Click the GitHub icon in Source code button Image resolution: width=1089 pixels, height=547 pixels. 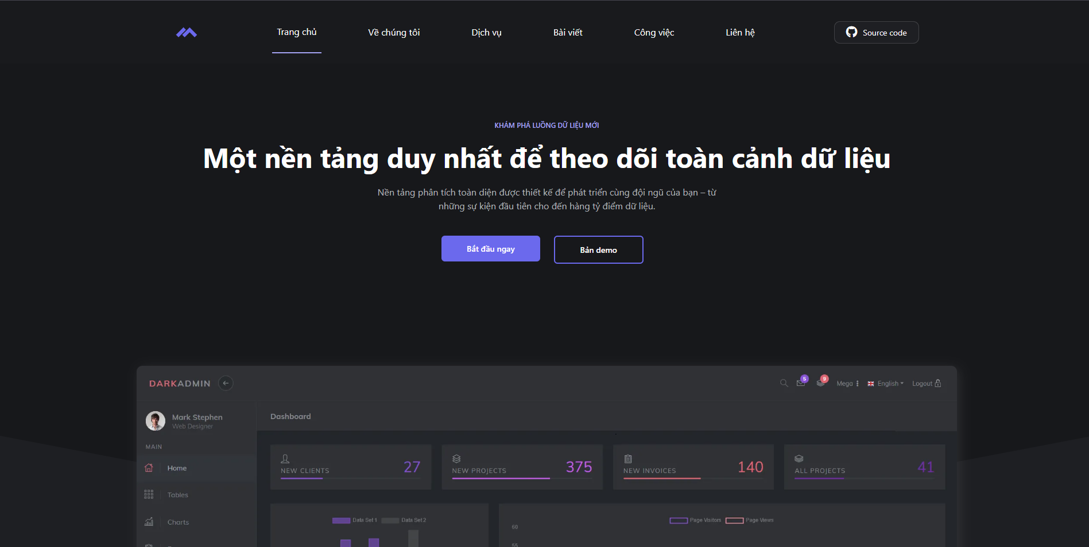click(851, 32)
